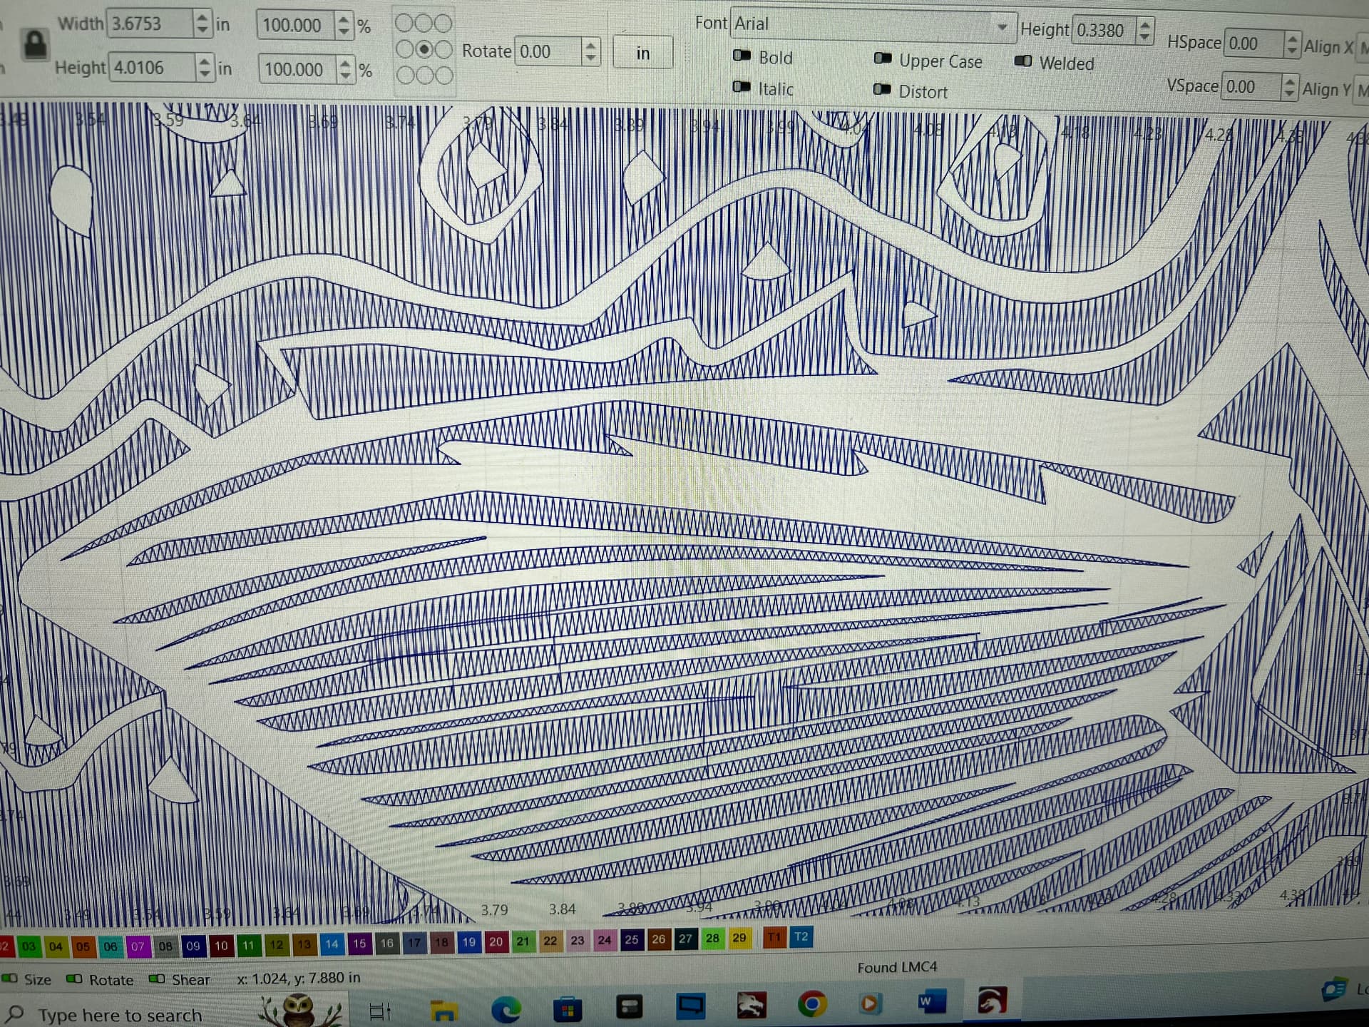
Task: Open Google Chrome from the taskbar
Action: (x=812, y=1004)
